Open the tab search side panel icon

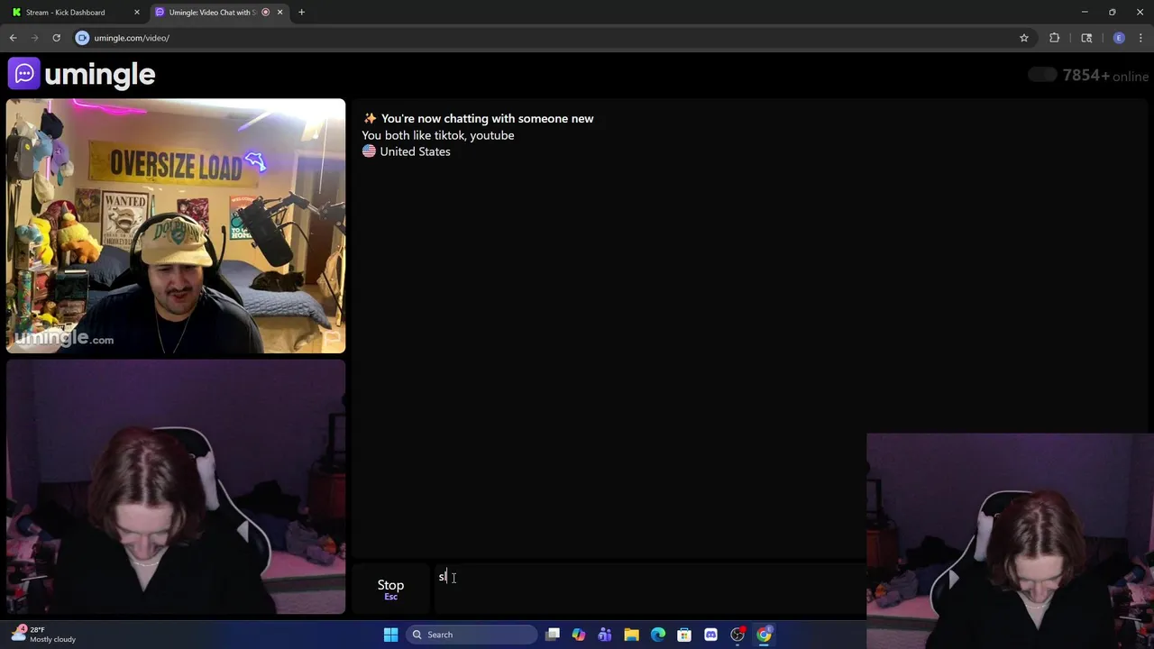[x=1086, y=38]
